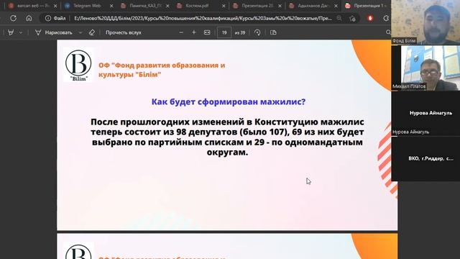The width and height of the screenshot is (460, 259).
Task: Switch to the Презентация 20 tab
Action: pyautogui.click(x=257, y=6)
